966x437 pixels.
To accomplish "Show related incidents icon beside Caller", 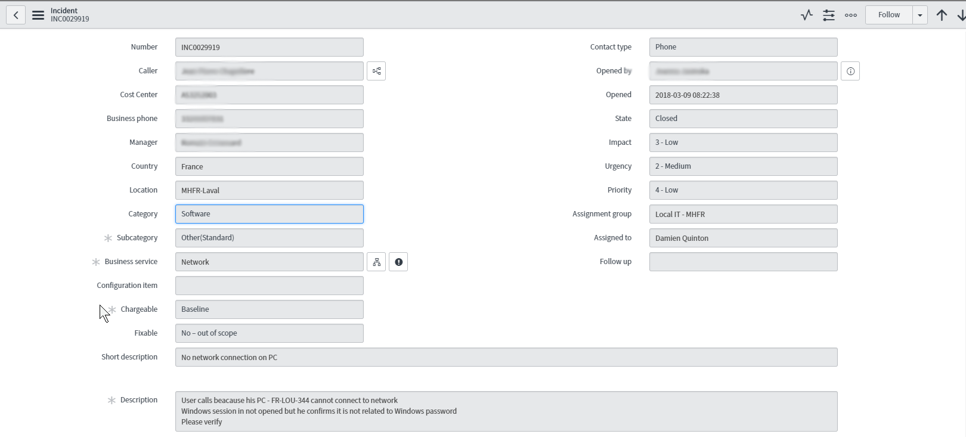I will (x=376, y=71).
